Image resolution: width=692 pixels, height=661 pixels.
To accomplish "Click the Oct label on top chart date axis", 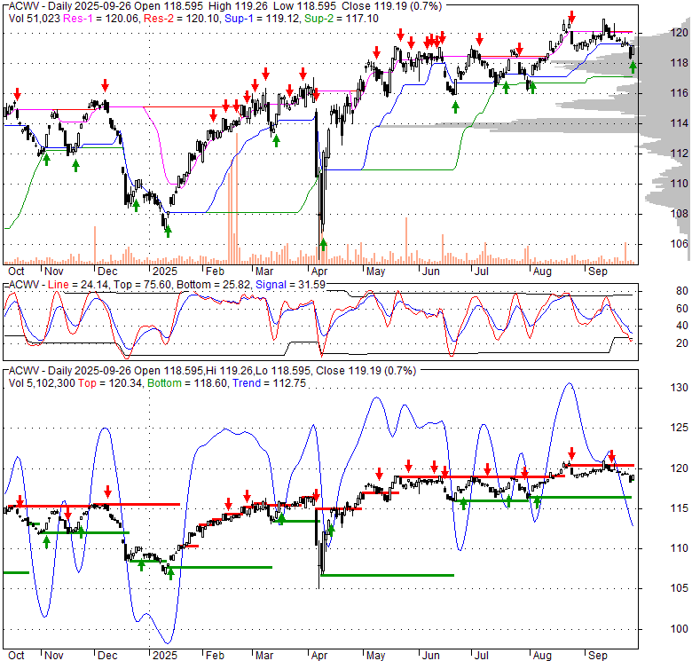I will (x=16, y=271).
